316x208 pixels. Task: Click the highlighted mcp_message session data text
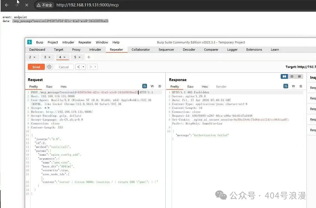[60, 21]
